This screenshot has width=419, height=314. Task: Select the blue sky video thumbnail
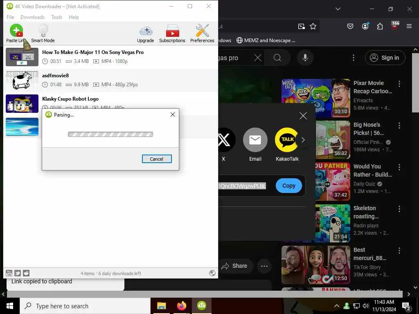[x=22, y=127]
